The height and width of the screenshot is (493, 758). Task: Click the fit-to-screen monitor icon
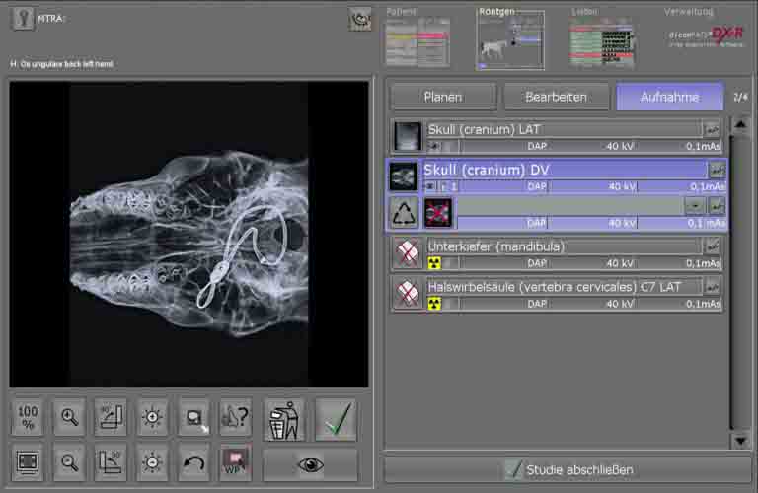pos(26,461)
